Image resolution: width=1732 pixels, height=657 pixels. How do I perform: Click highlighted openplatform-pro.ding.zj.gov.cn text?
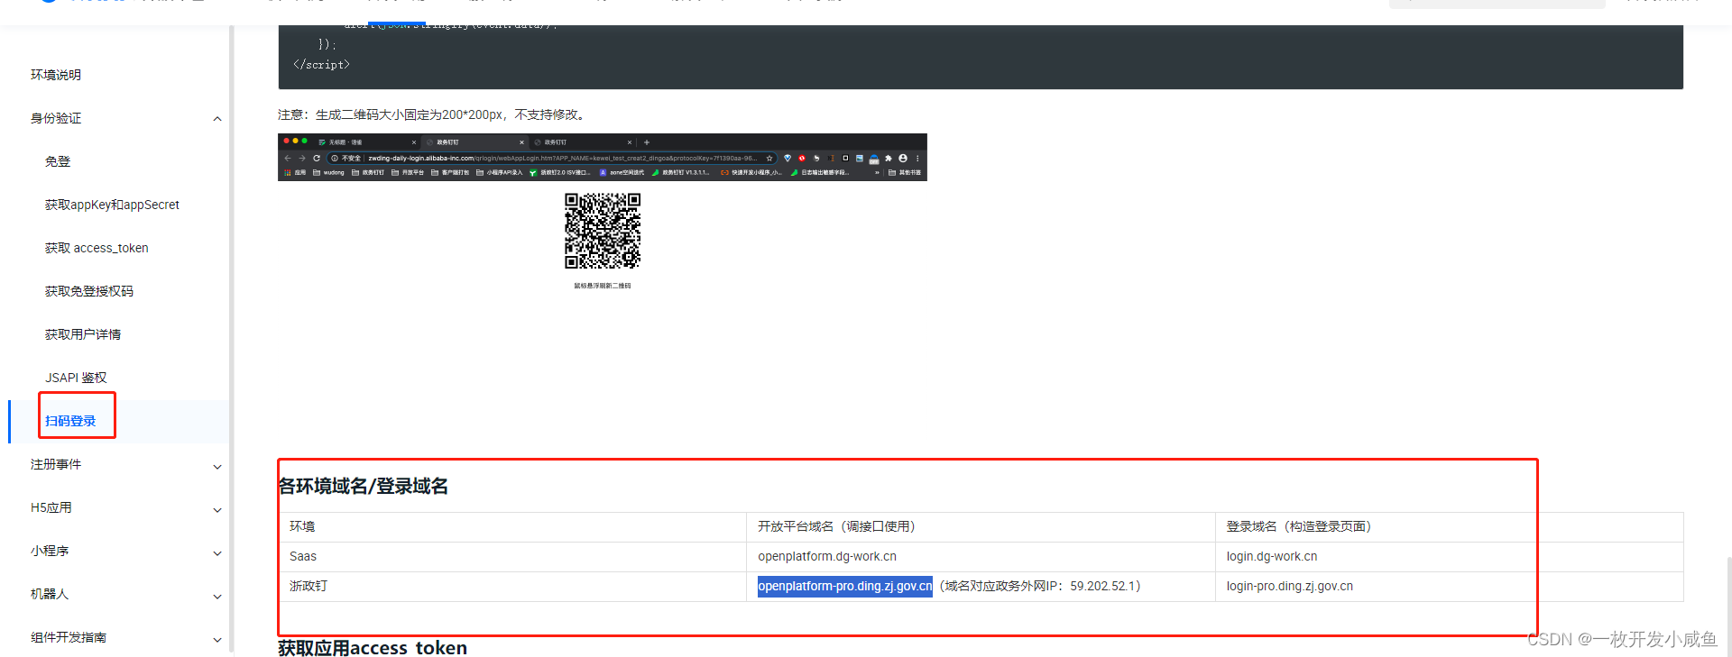[x=845, y=587]
